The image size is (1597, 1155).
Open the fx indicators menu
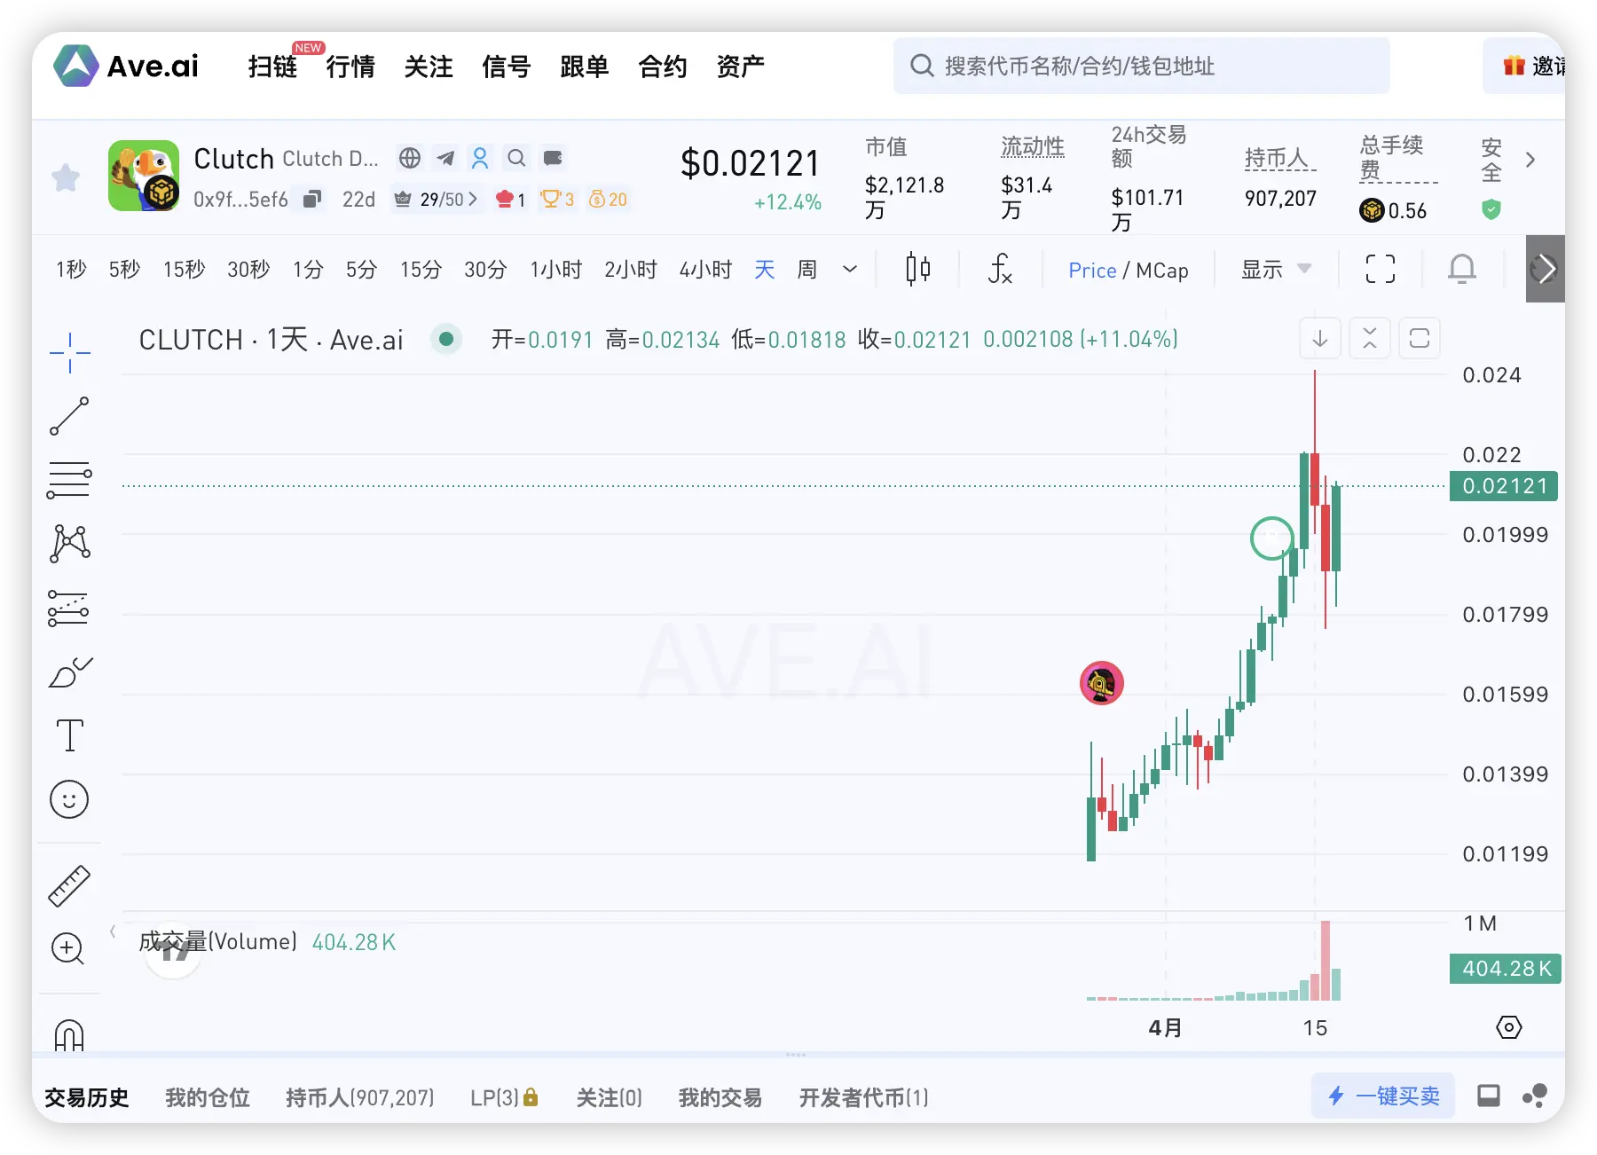tap(1000, 269)
